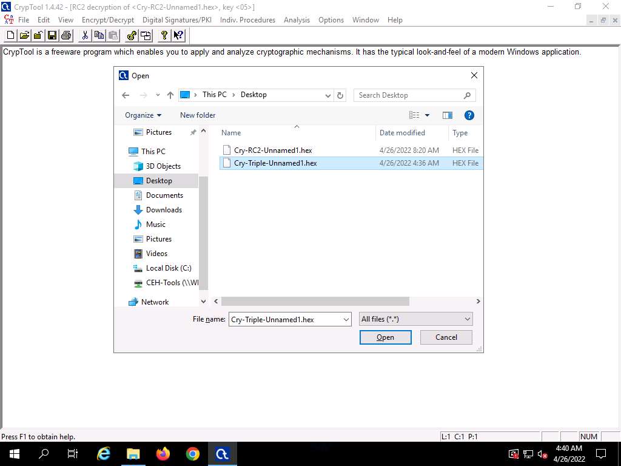Toggle the preview pane in Open dialog
621x466 pixels.
pos(448,115)
